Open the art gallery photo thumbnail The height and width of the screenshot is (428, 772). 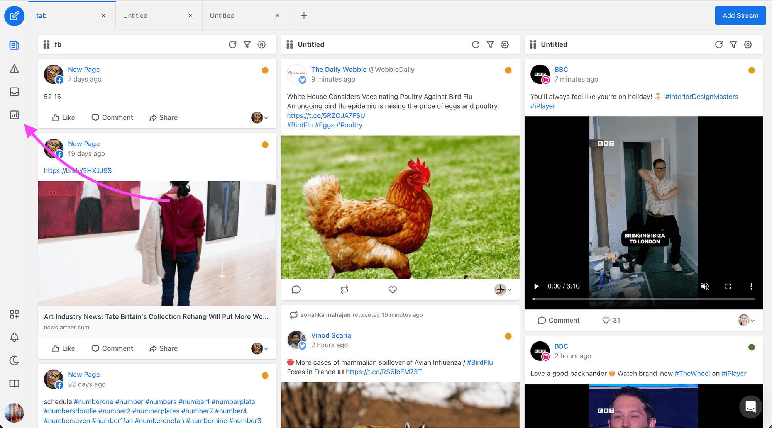(157, 243)
